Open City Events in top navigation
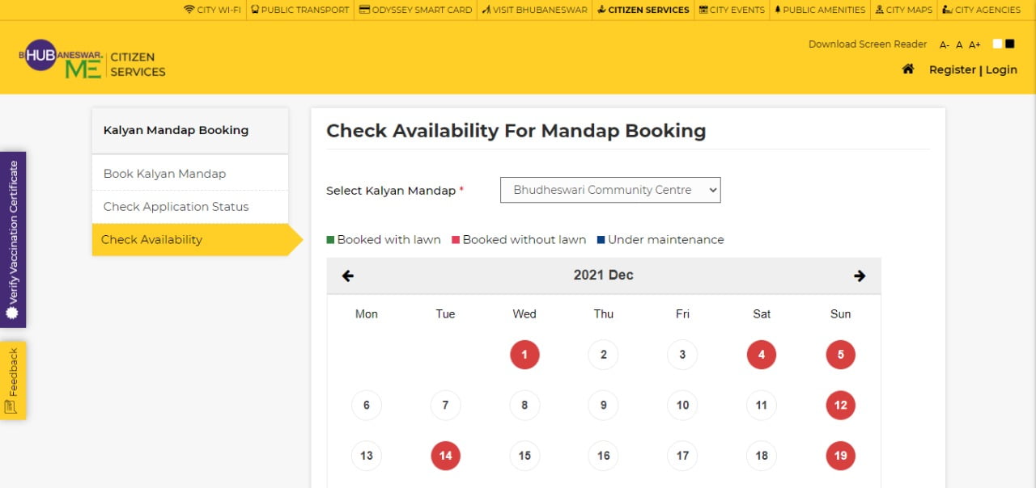 732,10
